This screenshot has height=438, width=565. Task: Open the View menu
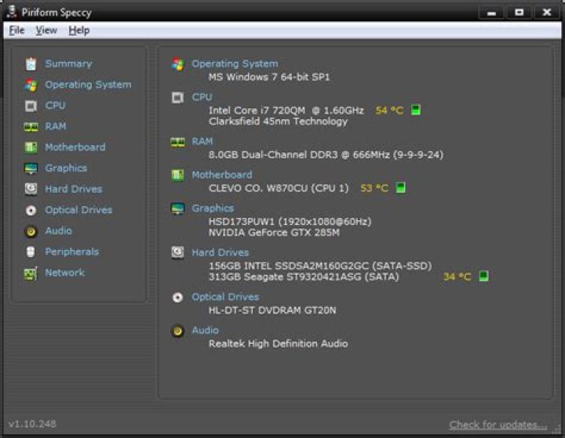46,31
